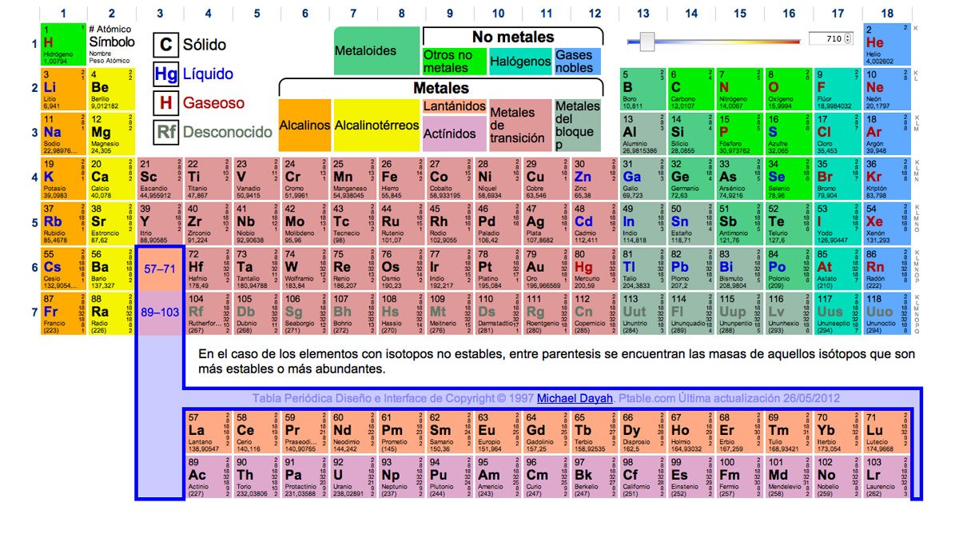This screenshot has width=959, height=546.
Task: Click the temperature stepper arrows beside 710
Action: click(846, 38)
